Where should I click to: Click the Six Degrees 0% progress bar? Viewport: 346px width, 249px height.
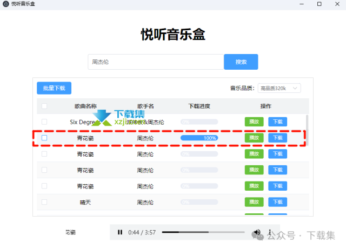(x=199, y=122)
